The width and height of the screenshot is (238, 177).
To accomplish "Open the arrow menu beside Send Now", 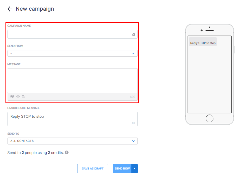I will coord(135,168).
